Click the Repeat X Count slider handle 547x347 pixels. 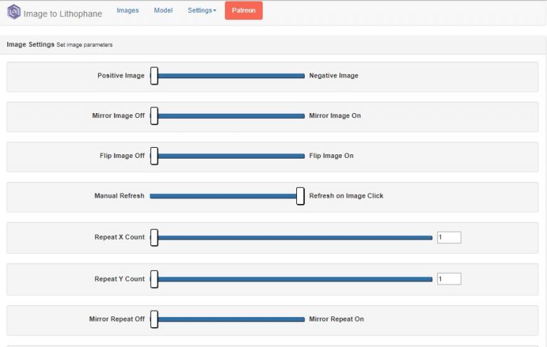click(154, 237)
